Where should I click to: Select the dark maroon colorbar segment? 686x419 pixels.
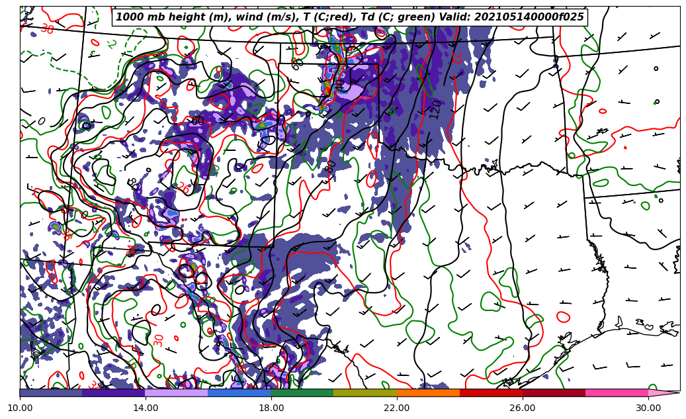[554, 393]
